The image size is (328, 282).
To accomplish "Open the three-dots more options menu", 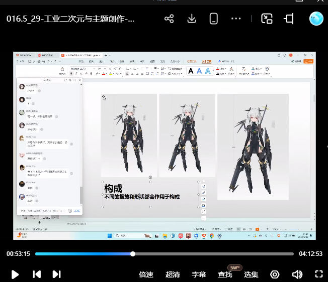I will (236, 19).
